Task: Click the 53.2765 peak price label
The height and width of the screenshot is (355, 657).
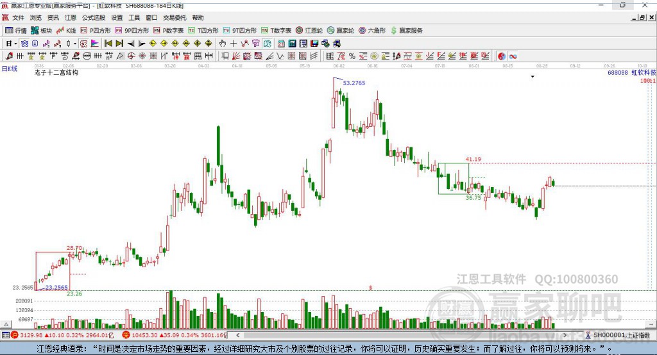Action: pyautogui.click(x=354, y=83)
